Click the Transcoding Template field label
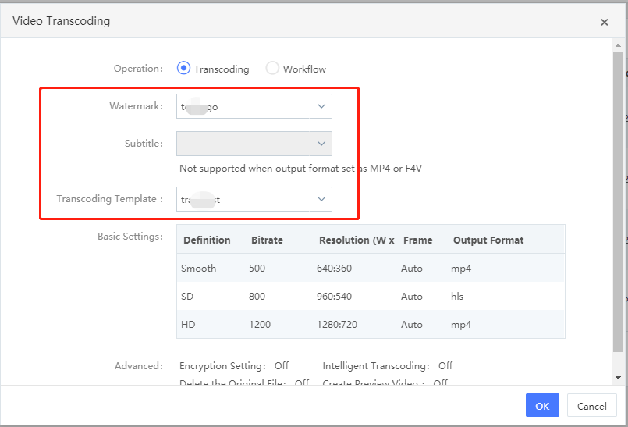This screenshot has height=427, width=628. tap(110, 199)
